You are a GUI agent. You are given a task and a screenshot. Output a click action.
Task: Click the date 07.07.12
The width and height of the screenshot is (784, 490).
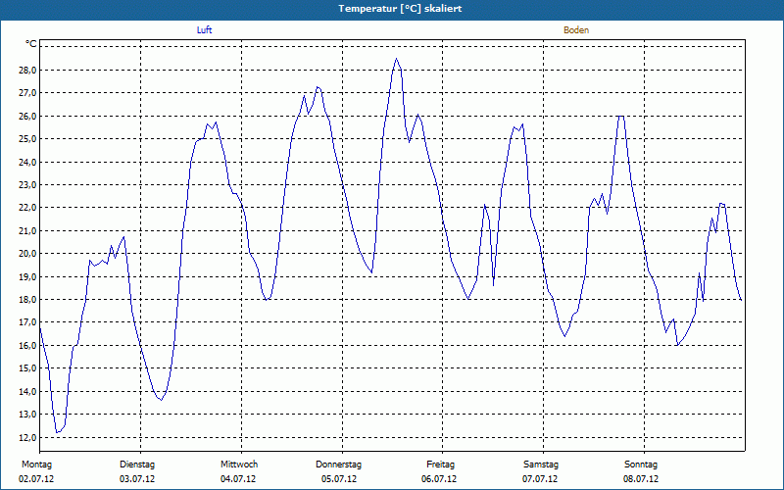(x=540, y=479)
